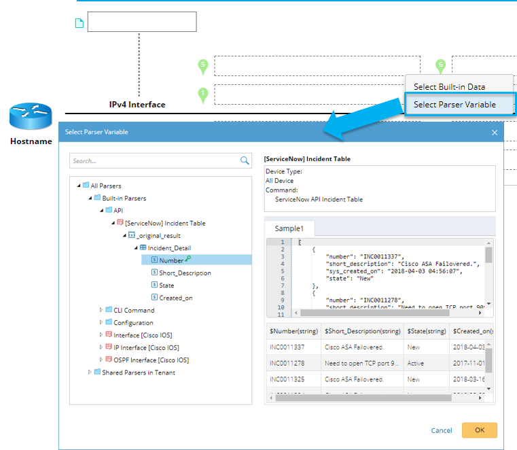Click the green document icon near top
This screenshot has height=450, width=517.
(79, 23)
